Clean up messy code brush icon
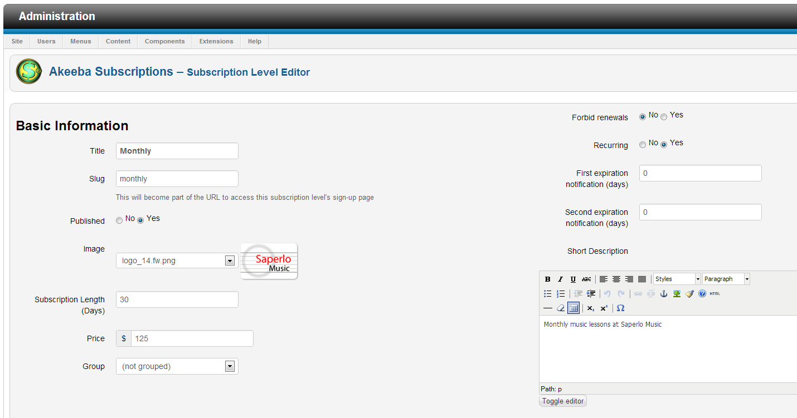Viewport: 797px width, 418px height. [689, 293]
